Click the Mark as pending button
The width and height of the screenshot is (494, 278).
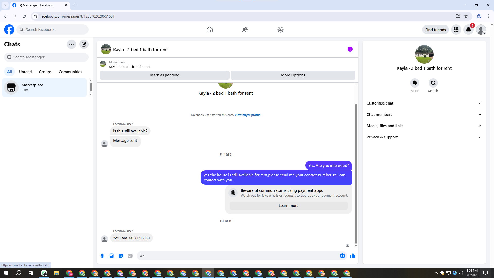(165, 75)
